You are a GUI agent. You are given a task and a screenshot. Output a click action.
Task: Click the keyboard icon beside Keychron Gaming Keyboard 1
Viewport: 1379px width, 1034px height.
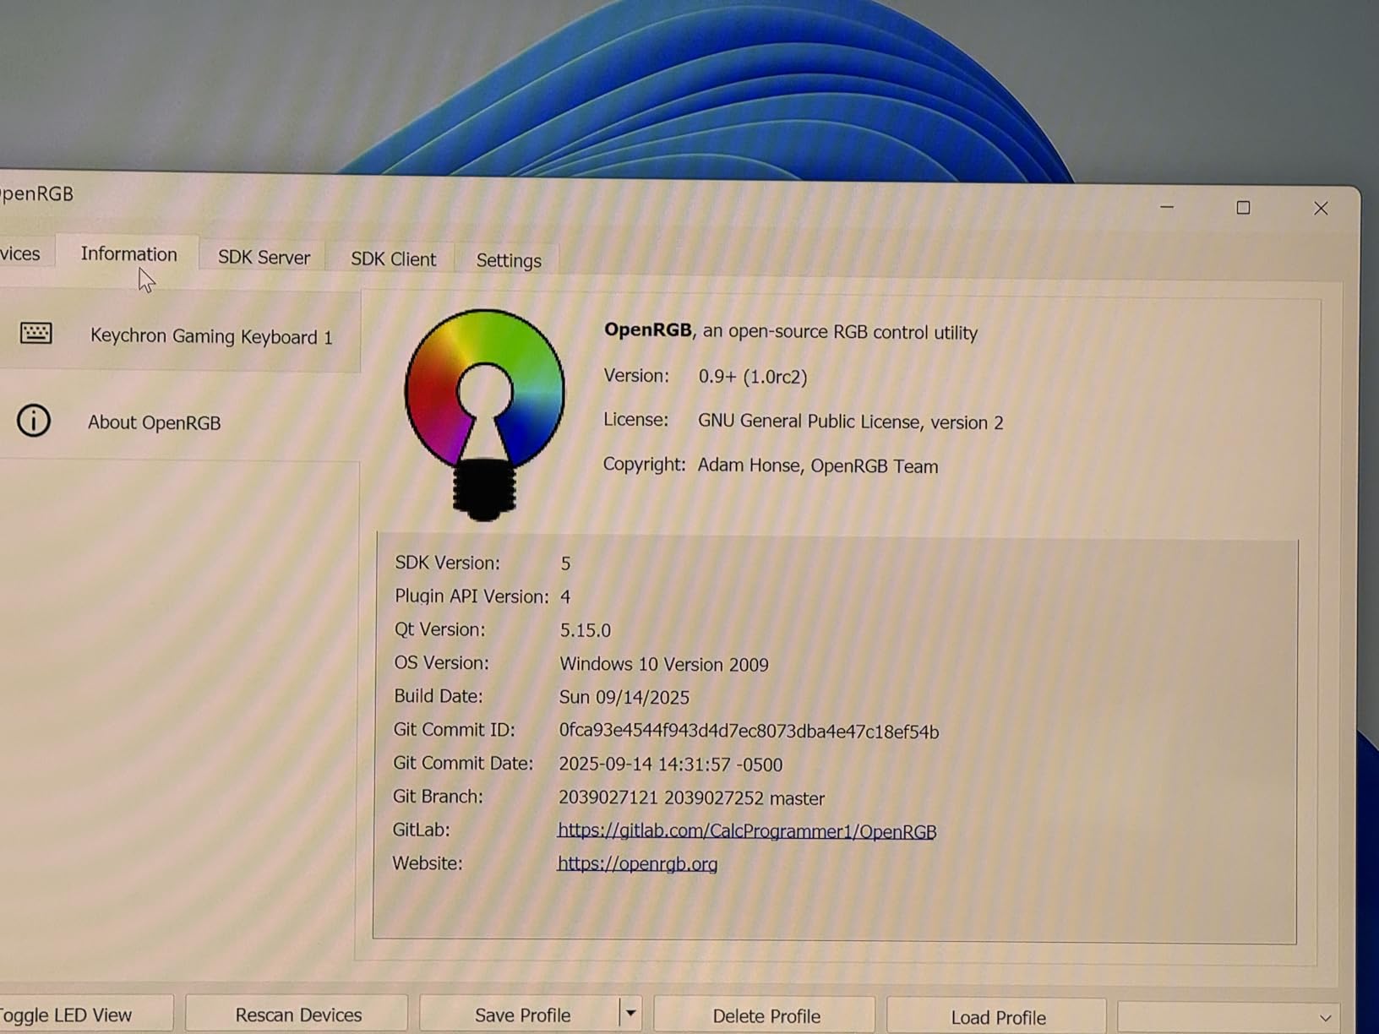pyautogui.click(x=35, y=333)
